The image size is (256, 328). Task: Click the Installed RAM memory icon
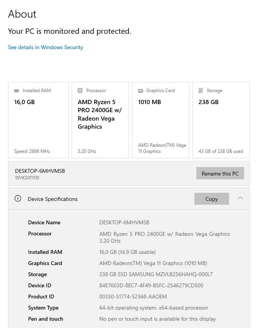(17, 91)
